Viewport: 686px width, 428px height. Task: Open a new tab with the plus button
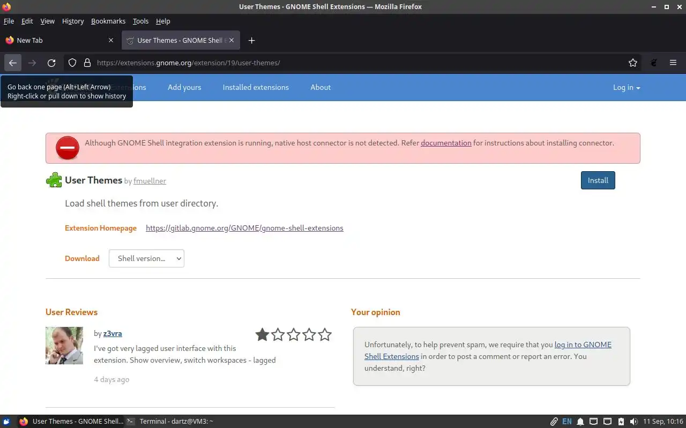pyautogui.click(x=251, y=40)
